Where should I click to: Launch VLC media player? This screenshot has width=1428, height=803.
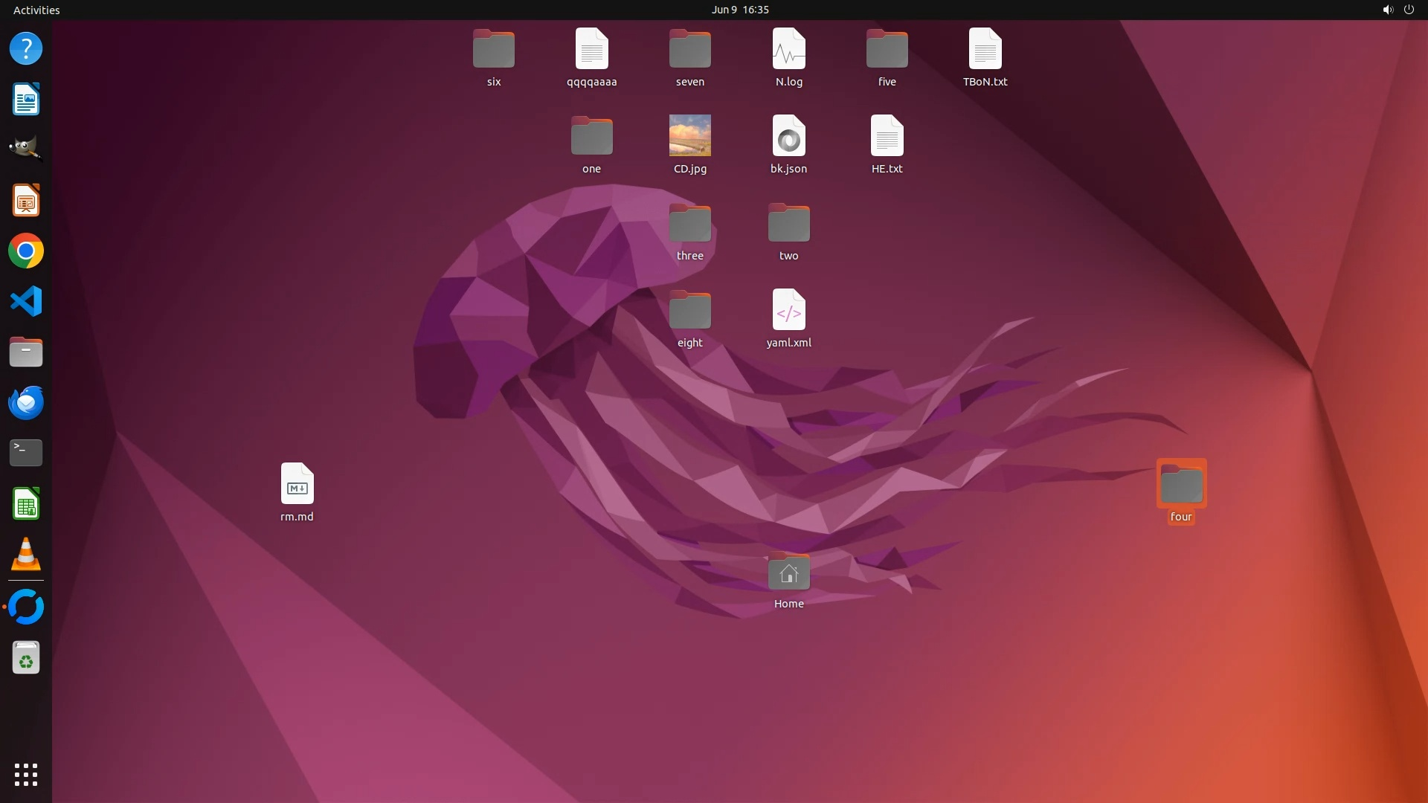pos(26,555)
